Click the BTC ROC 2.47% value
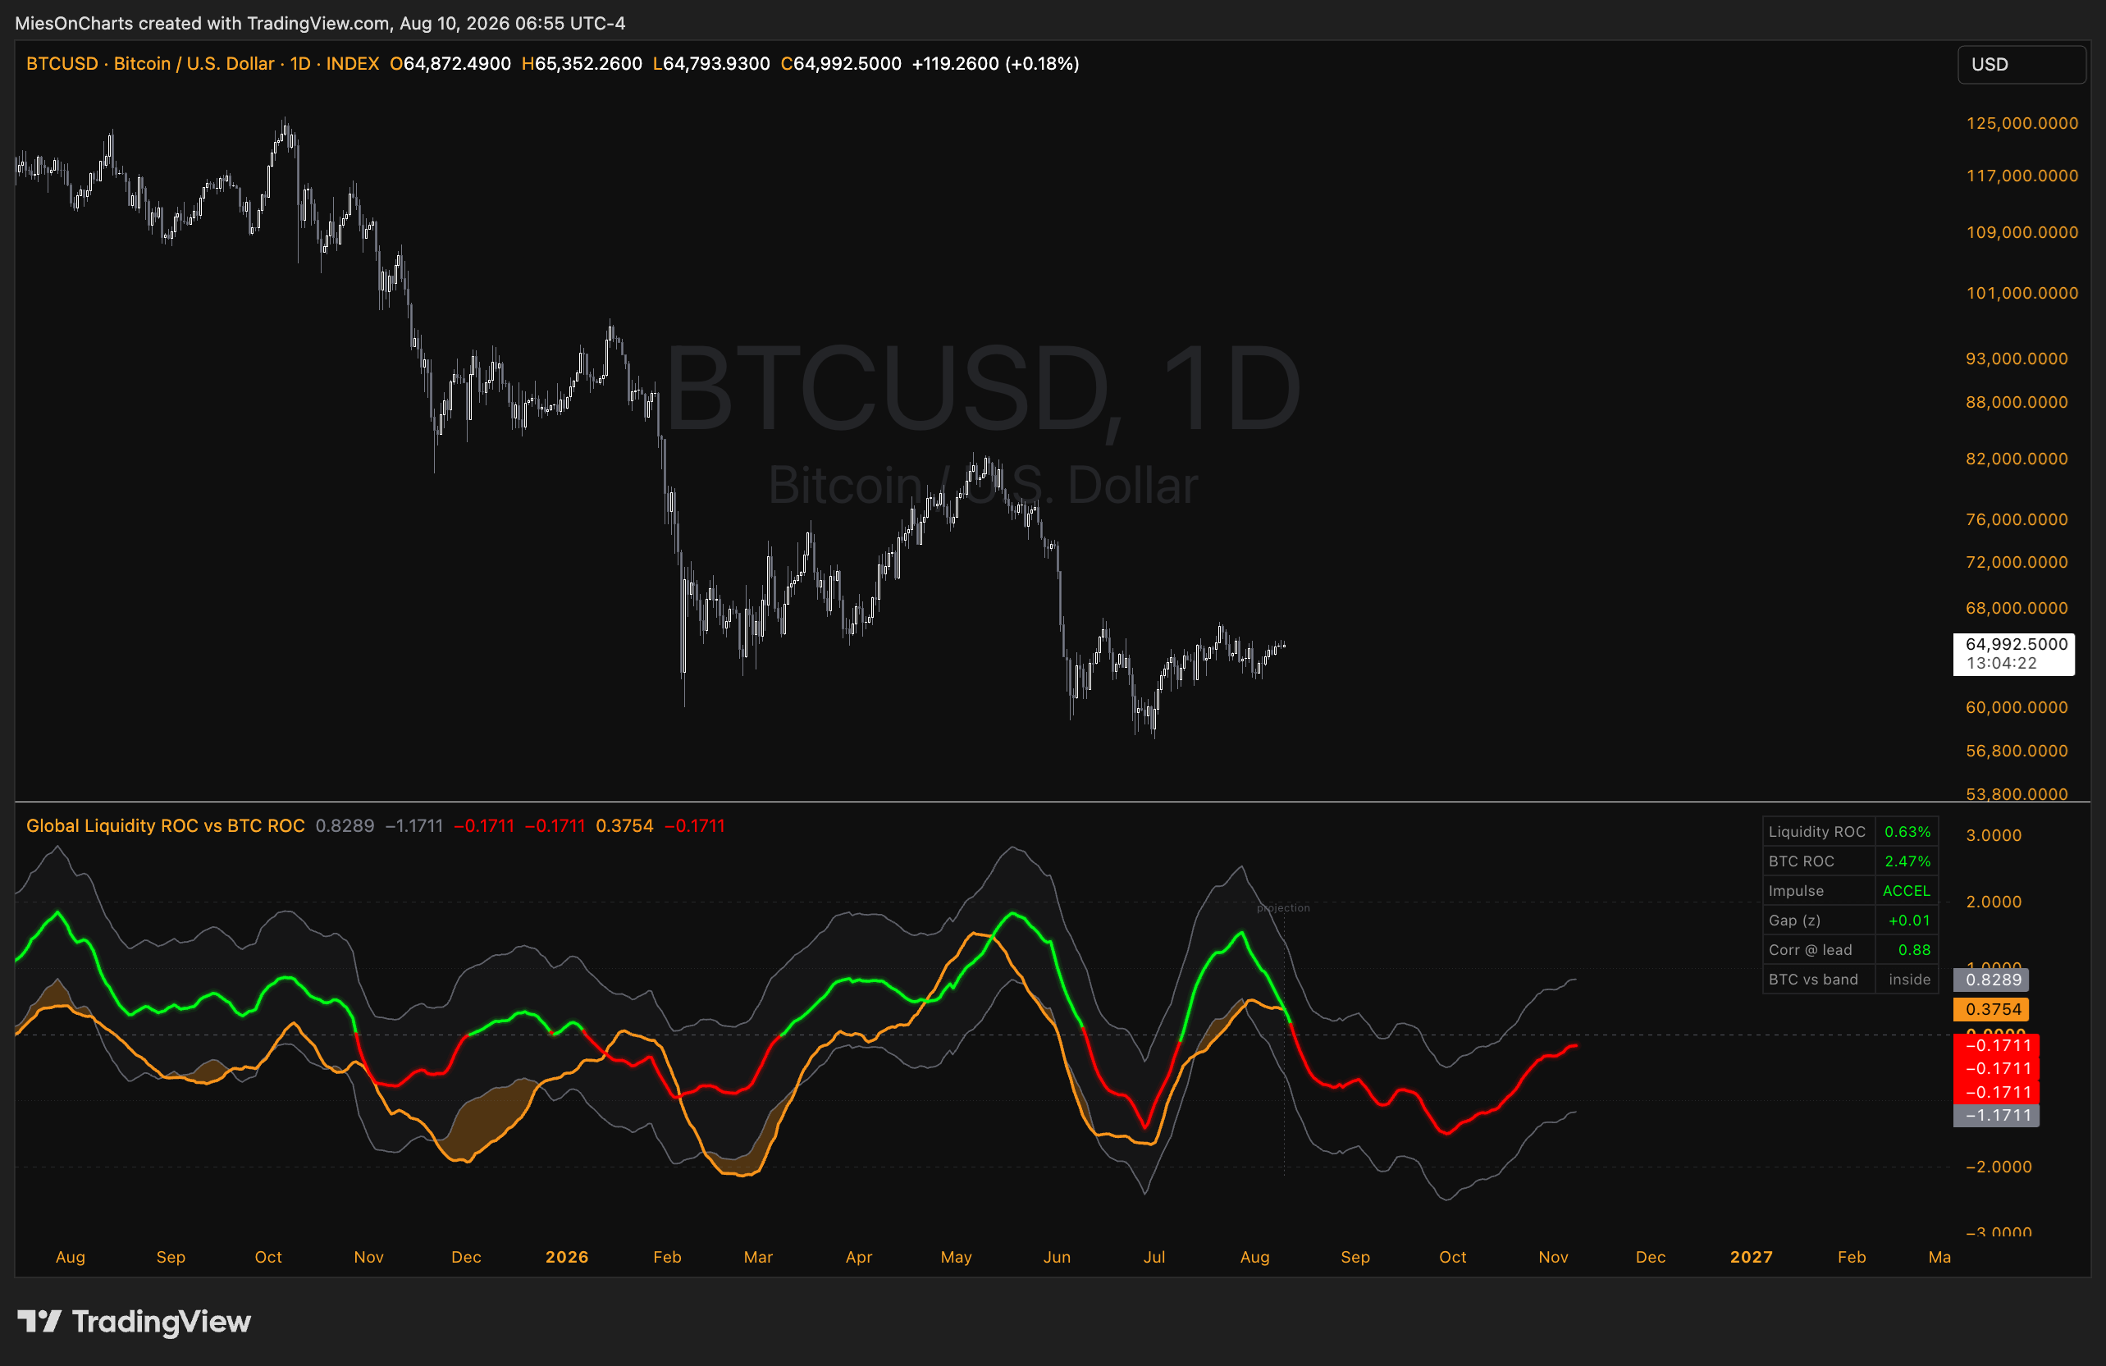2106x1366 pixels. click(1907, 861)
